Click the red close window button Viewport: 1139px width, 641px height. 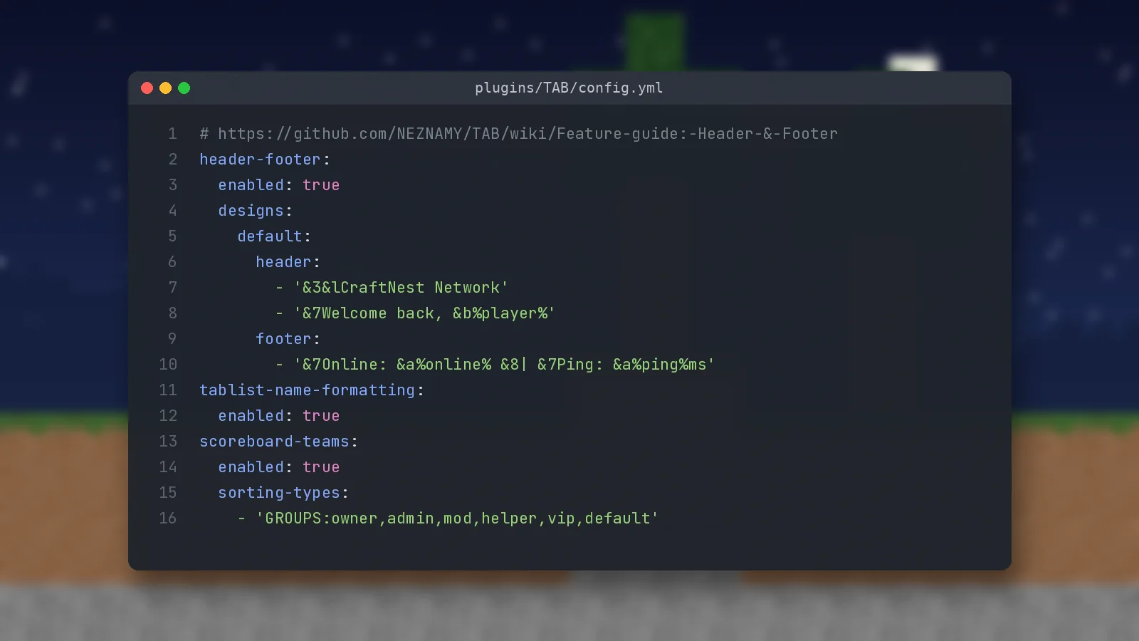click(147, 88)
